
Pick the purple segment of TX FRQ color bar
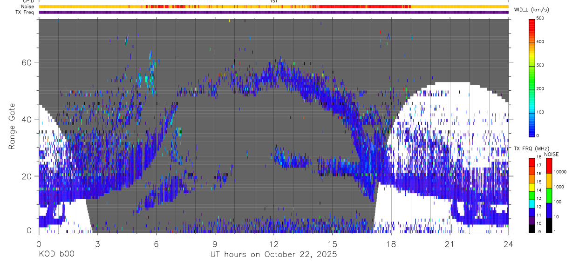[x=532, y=220]
